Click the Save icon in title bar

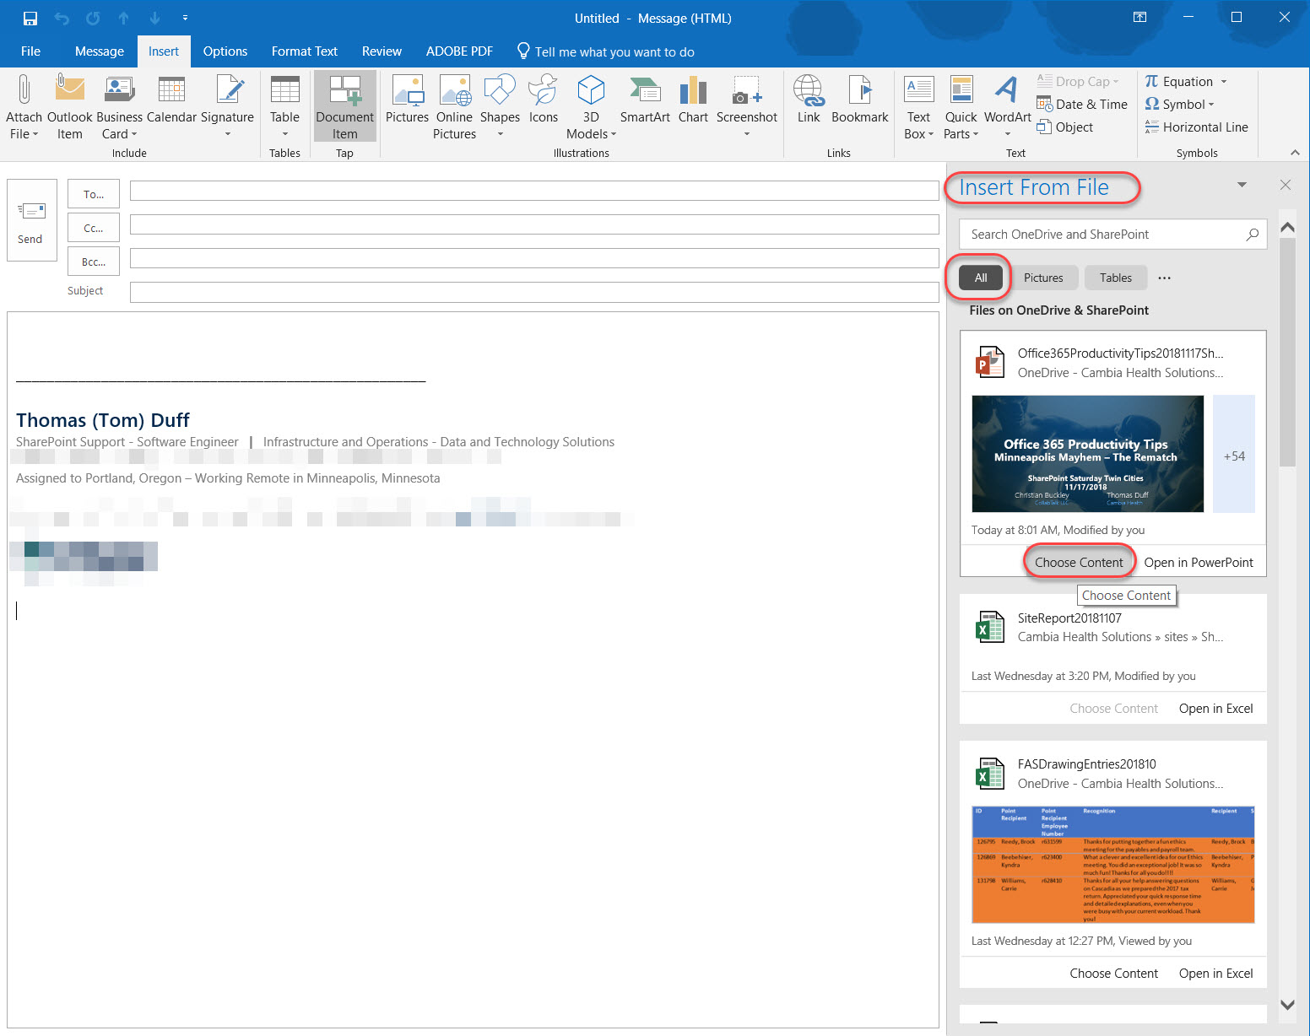click(x=30, y=18)
